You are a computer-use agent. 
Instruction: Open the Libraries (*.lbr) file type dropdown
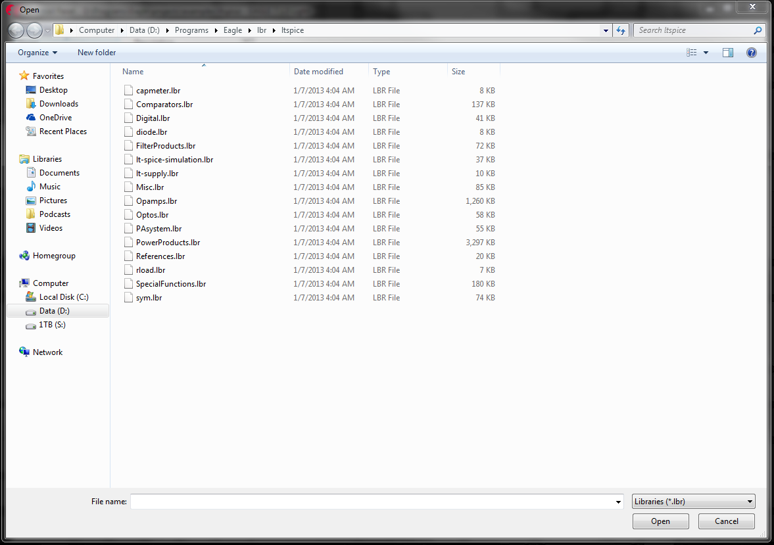(x=693, y=501)
